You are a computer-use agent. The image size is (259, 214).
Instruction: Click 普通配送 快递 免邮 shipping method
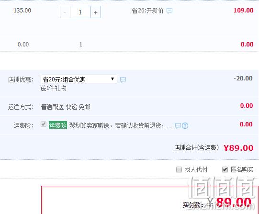click(x=66, y=107)
